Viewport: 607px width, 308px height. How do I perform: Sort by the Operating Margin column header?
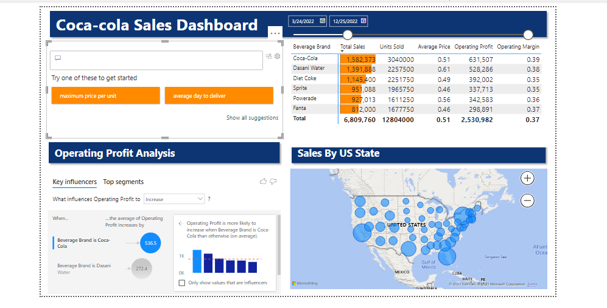pos(518,46)
